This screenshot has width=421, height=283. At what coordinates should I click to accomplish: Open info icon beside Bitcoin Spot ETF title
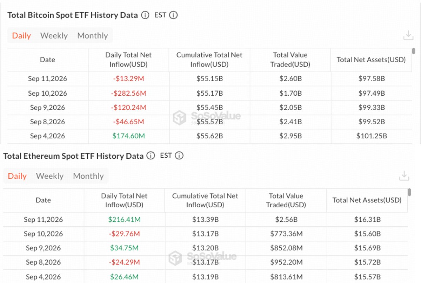[145, 15]
